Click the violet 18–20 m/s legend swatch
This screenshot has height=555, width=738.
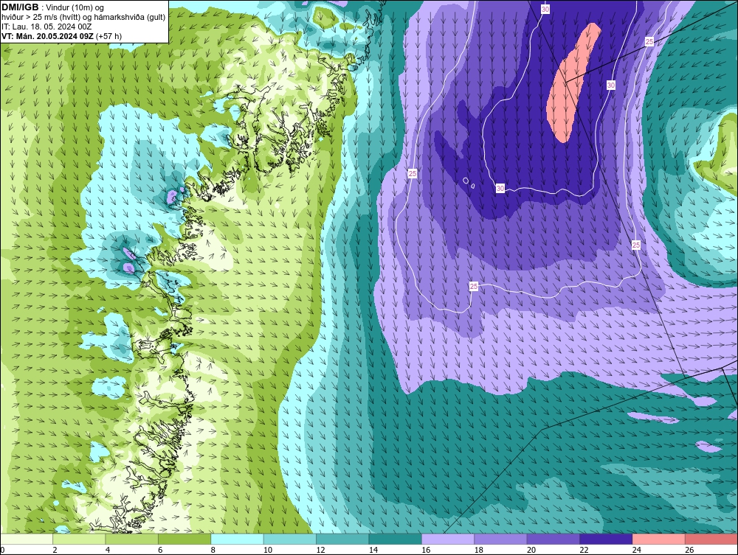tap(500, 539)
